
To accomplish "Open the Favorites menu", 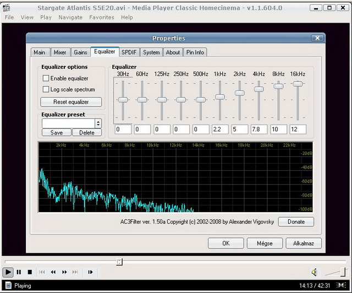I will coord(101,17).
